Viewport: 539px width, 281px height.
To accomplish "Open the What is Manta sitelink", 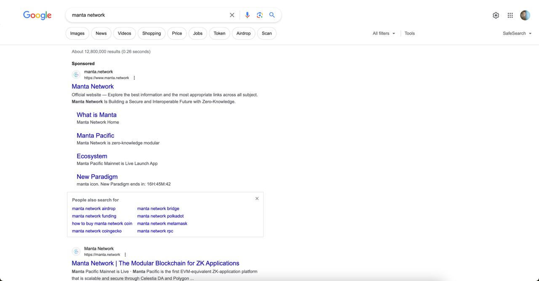I will (96, 115).
